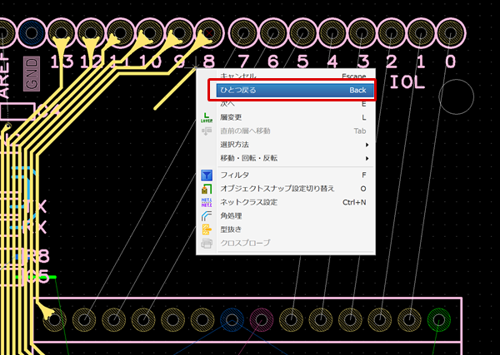500x355 pixels.
Task: Click the pad above label 7
Action: point(243,32)
